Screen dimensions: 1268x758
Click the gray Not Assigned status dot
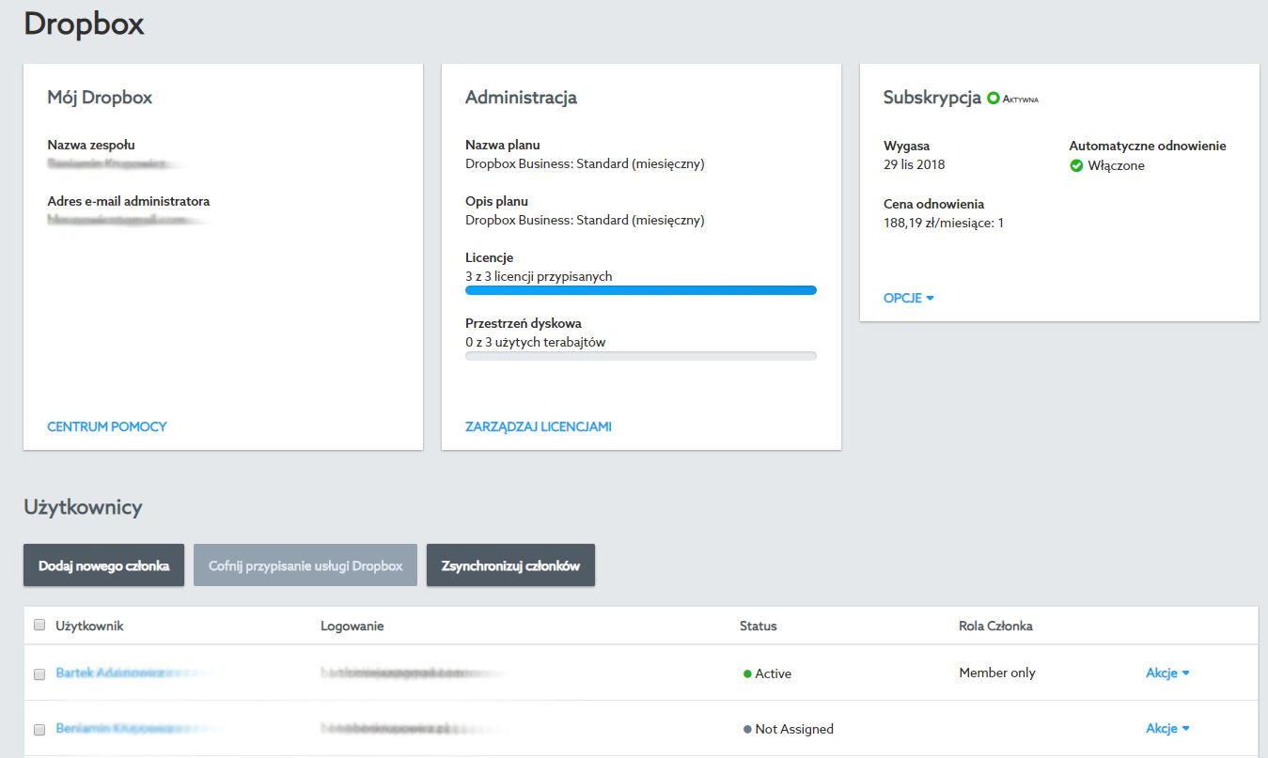(747, 729)
